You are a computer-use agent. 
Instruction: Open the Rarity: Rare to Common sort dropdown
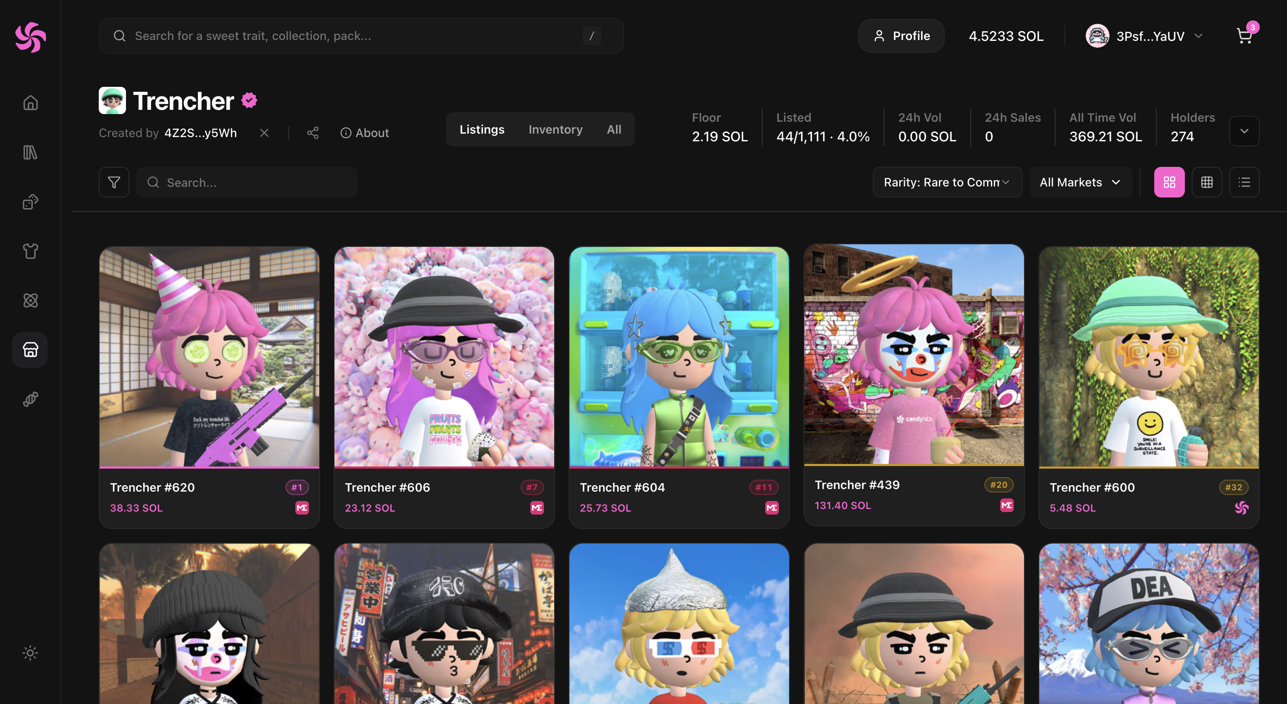(947, 182)
